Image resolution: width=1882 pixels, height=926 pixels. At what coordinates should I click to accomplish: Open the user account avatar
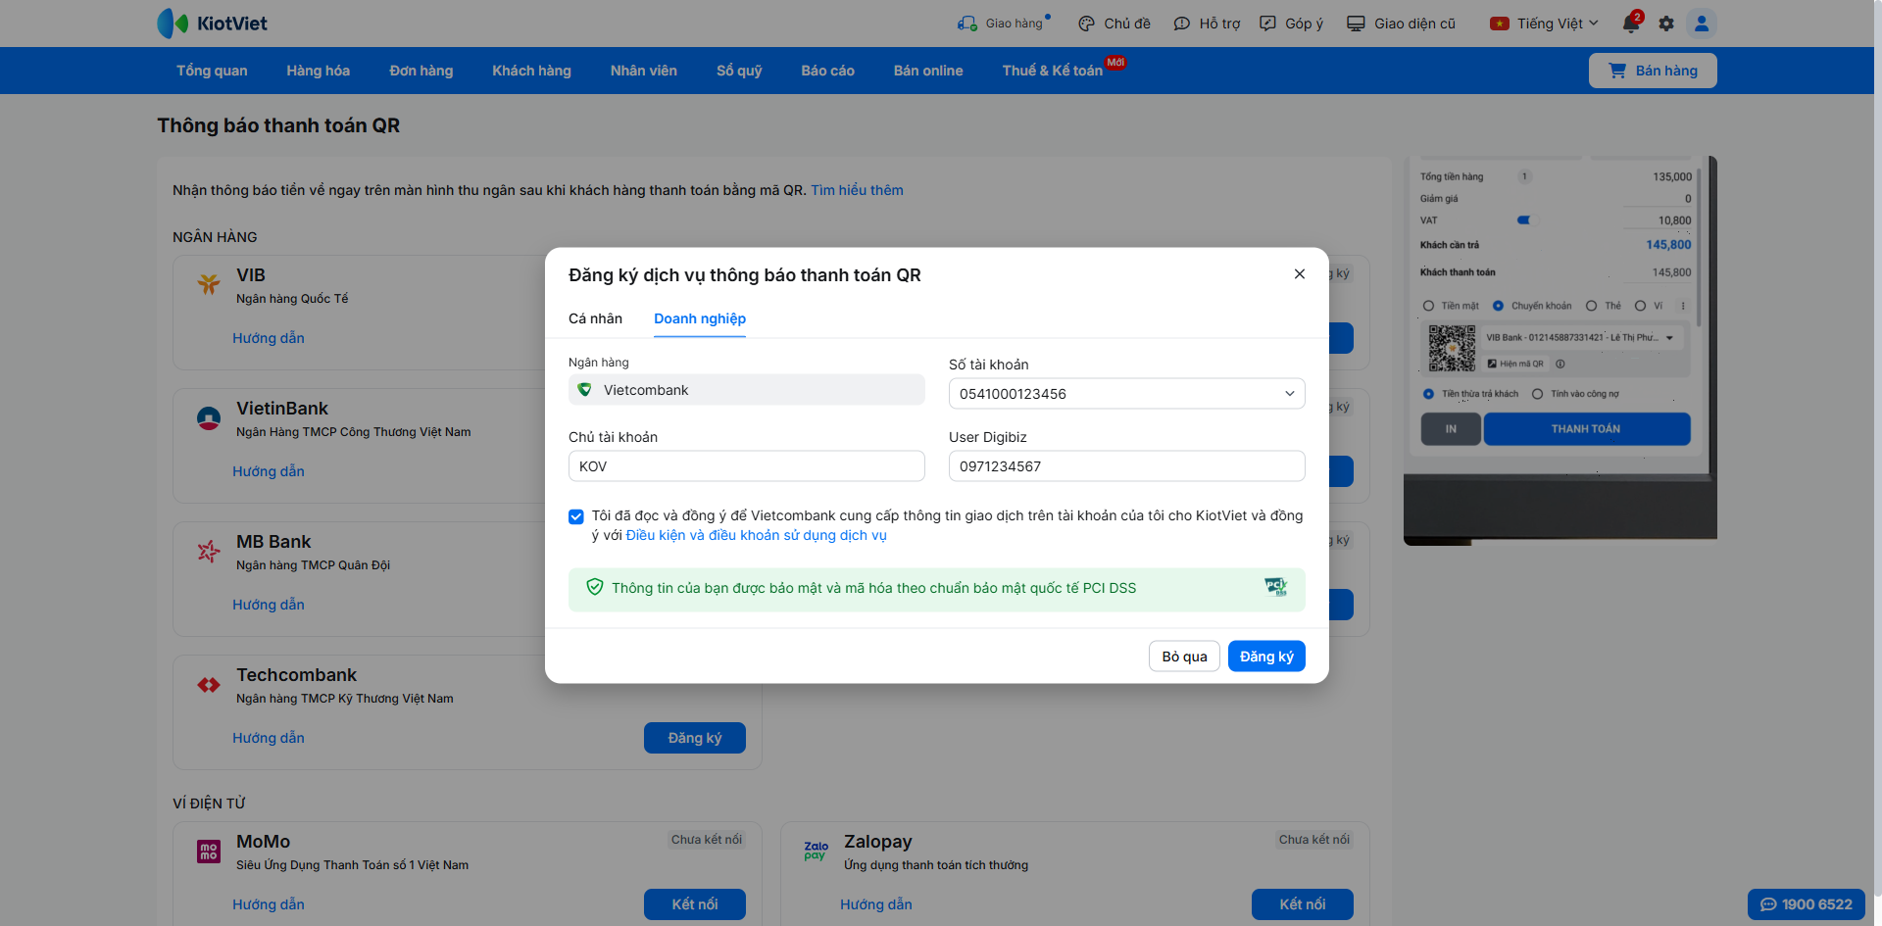(x=1702, y=24)
